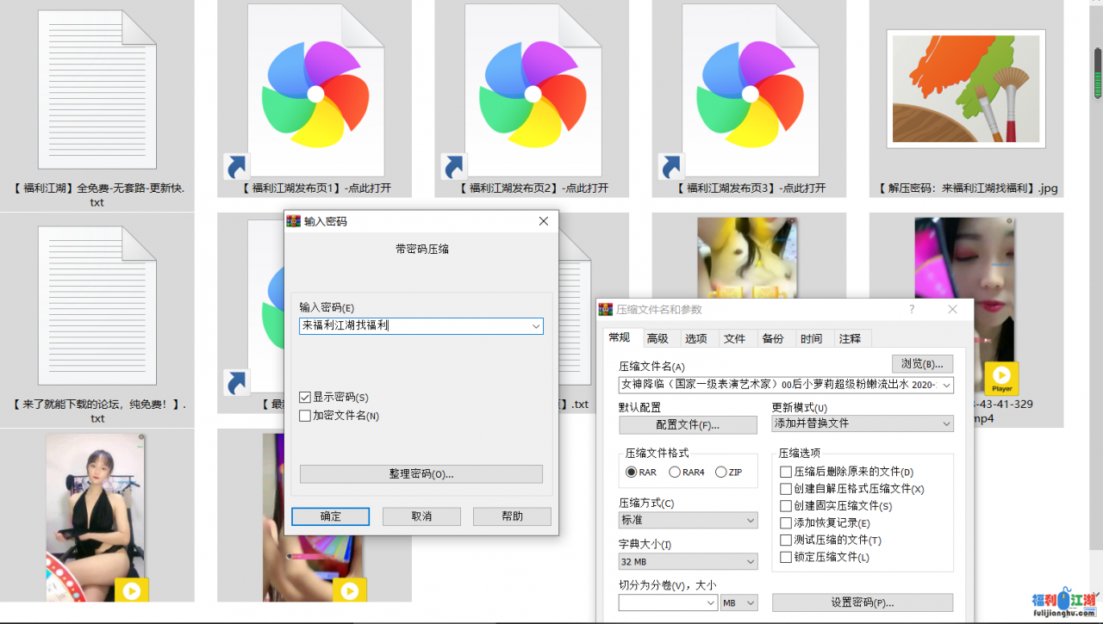Open the 【来了就能下载的论坛，纯免费！】.txt file
Image resolution: width=1103 pixels, height=624 pixels.
coord(97,303)
